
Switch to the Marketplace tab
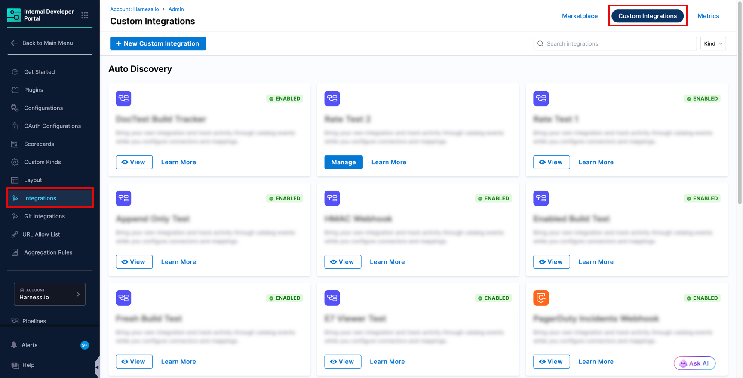click(x=580, y=16)
